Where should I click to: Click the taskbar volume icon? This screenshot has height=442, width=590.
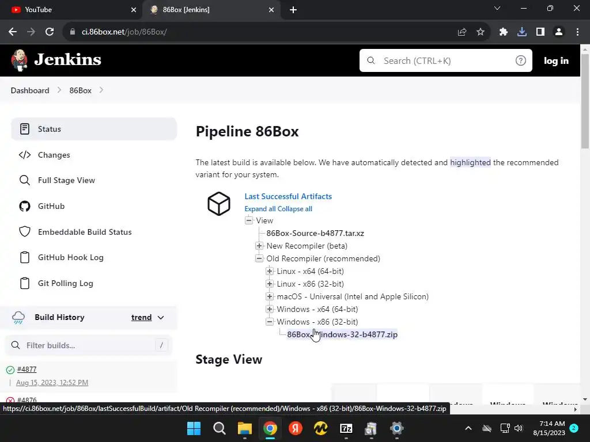[519, 428]
